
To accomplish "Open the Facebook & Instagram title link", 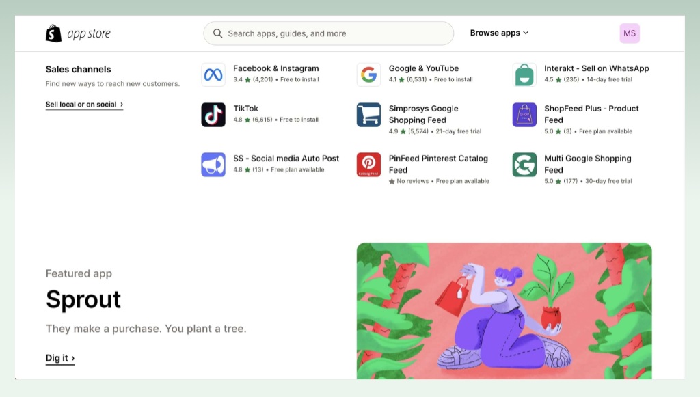I will tap(276, 68).
